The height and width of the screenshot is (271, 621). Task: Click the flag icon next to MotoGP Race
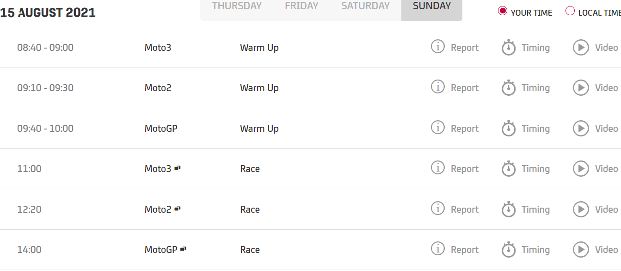[x=183, y=249]
